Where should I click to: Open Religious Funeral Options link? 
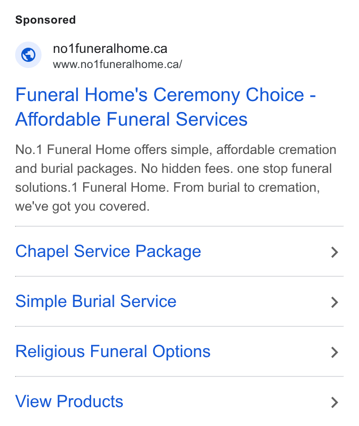(113, 351)
